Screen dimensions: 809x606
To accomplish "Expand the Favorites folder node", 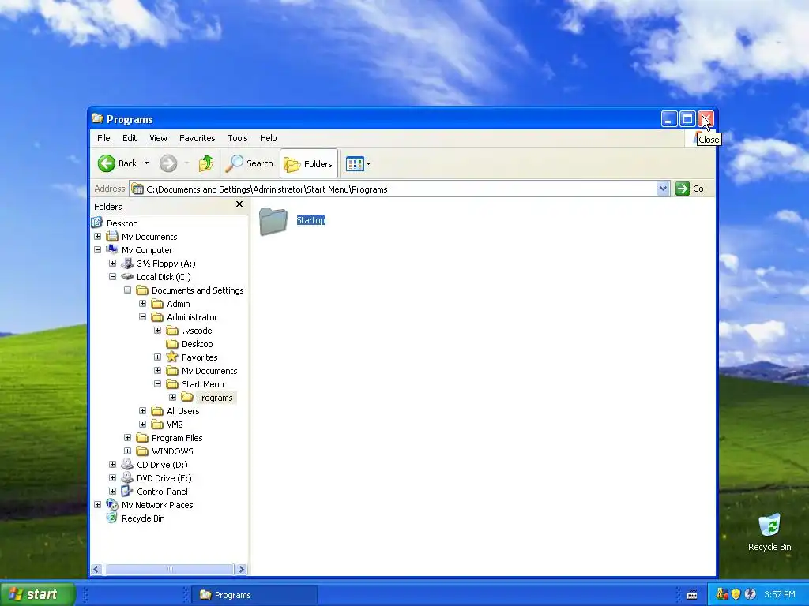I will [x=157, y=357].
